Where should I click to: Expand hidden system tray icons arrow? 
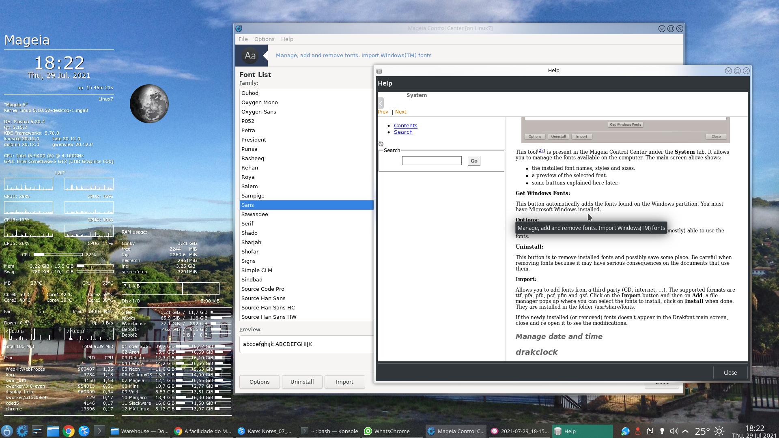click(685, 431)
